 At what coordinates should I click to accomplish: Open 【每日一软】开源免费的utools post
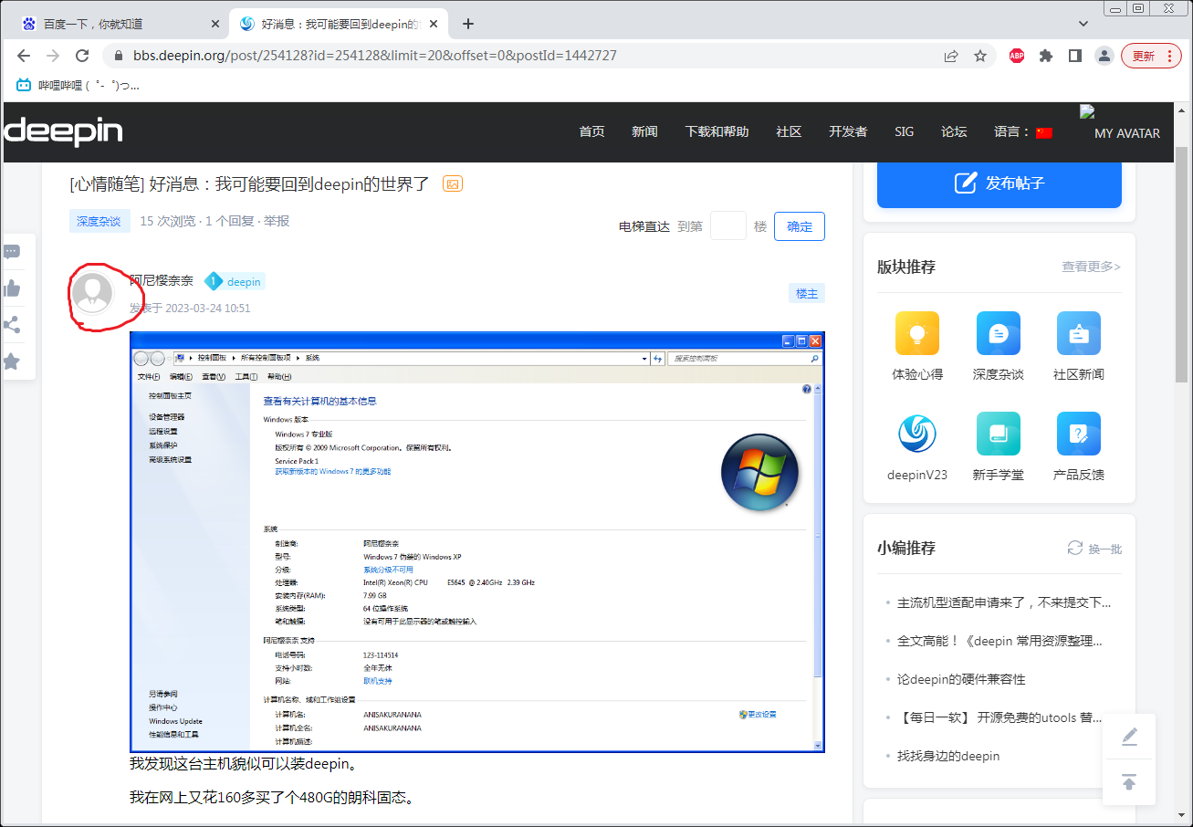999,717
